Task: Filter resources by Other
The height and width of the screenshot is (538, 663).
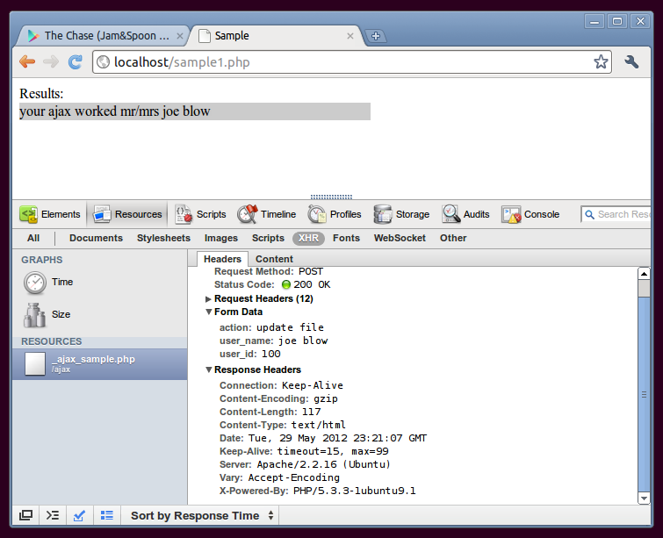Action: pos(453,238)
